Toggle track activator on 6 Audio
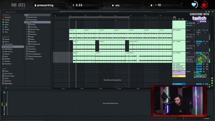215x121 pixels. tap(199, 30)
